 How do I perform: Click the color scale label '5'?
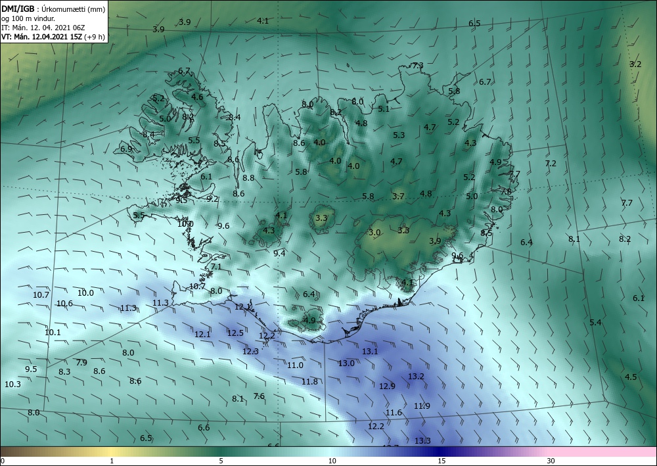click(x=221, y=461)
